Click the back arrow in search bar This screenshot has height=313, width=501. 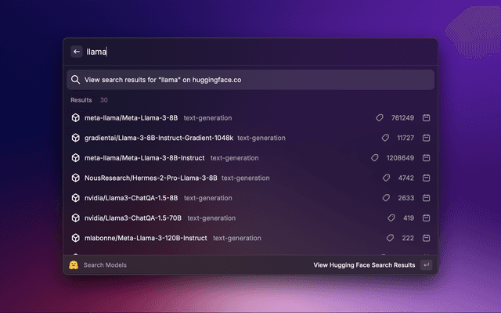click(77, 52)
